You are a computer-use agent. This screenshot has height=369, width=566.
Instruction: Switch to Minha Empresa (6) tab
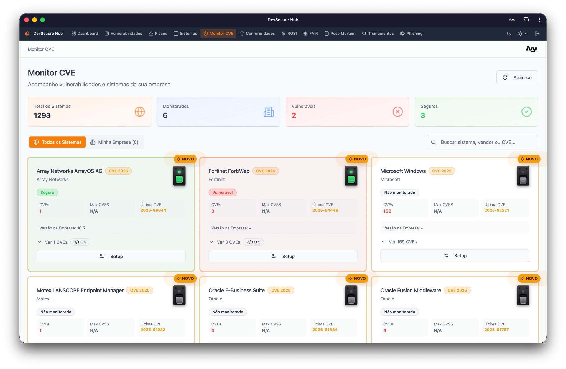click(114, 142)
